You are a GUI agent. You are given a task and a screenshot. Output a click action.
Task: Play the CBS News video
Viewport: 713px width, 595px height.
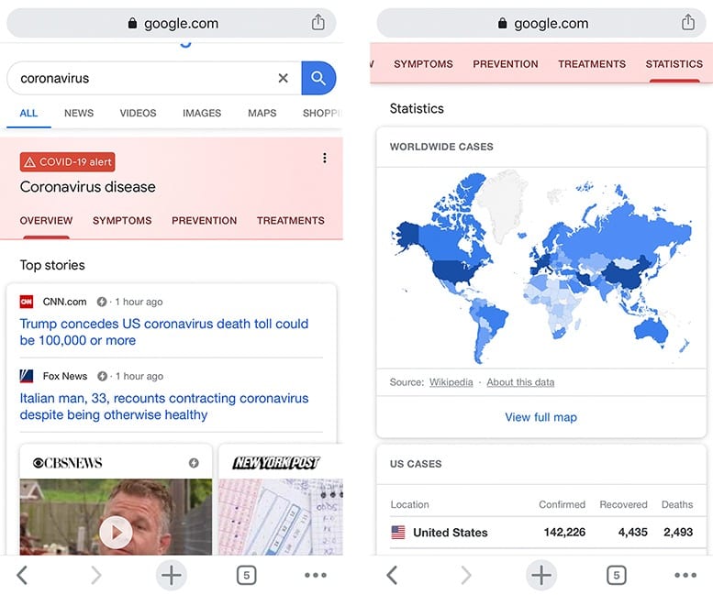tap(116, 532)
